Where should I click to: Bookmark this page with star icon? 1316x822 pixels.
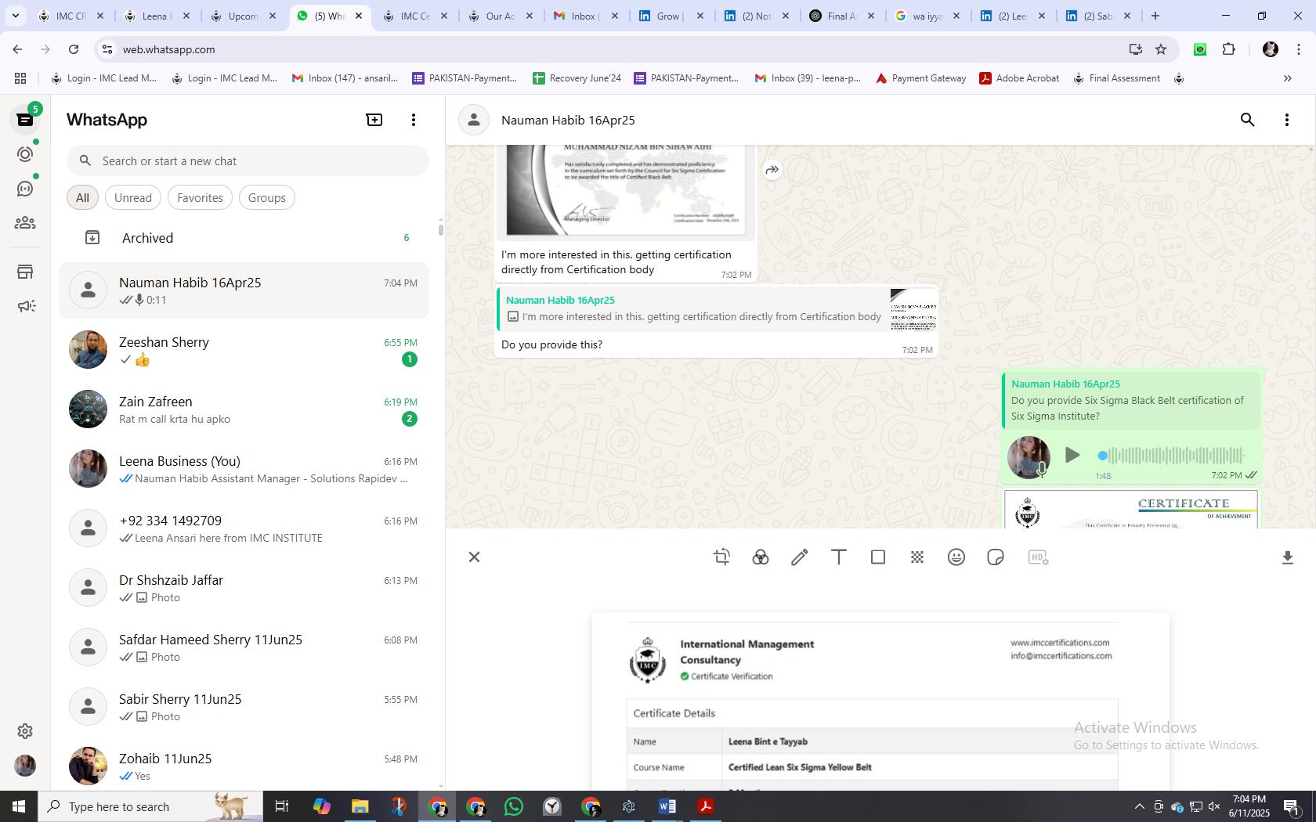[x=1161, y=49]
